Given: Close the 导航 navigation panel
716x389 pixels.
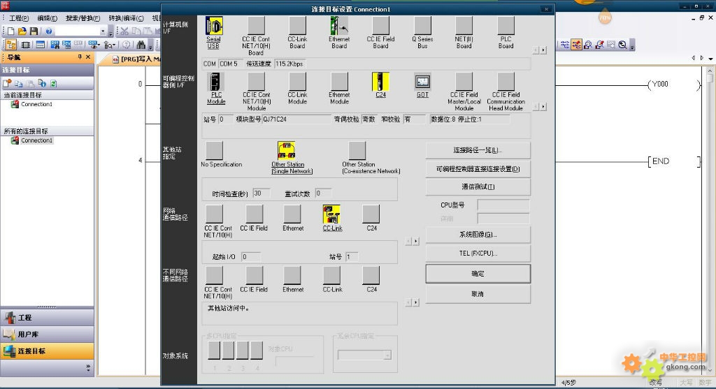Looking at the screenshot, I should coord(88,57).
